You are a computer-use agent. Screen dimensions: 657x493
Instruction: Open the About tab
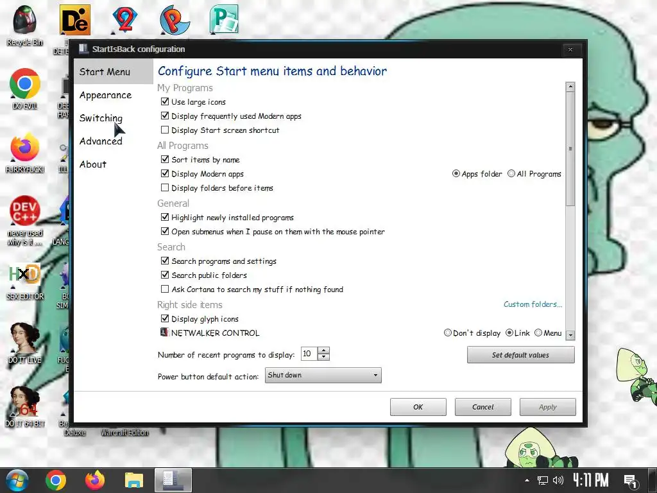(93, 164)
